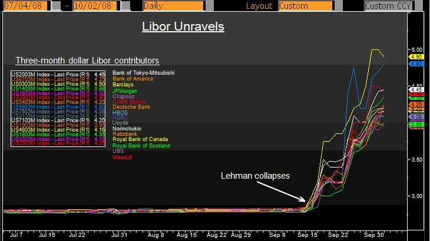Select the US7103M Index legend row
Image resolution: width=430 pixels, height=241 pixels.
[x=58, y=120]
